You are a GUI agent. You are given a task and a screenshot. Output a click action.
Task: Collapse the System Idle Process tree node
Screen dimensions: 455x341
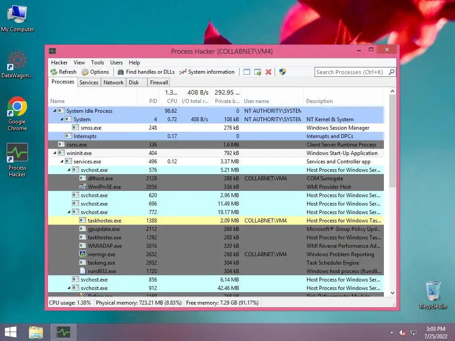tap(55, 111)
